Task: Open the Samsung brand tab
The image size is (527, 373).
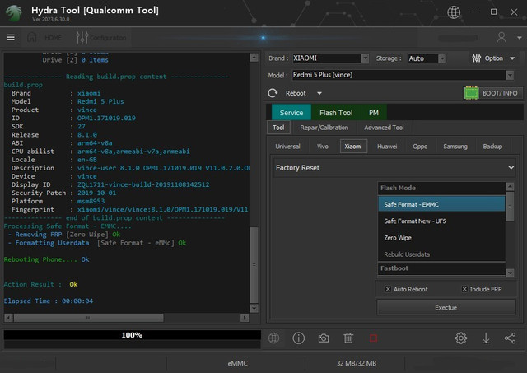Action: [455, 147]
